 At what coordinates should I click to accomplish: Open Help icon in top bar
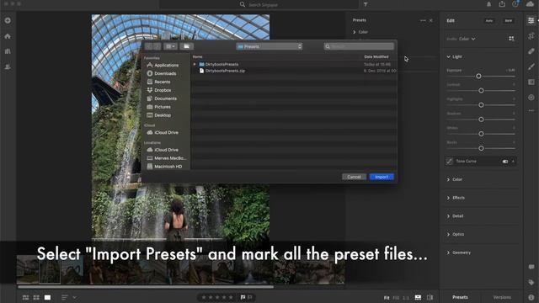pos(515,4)
